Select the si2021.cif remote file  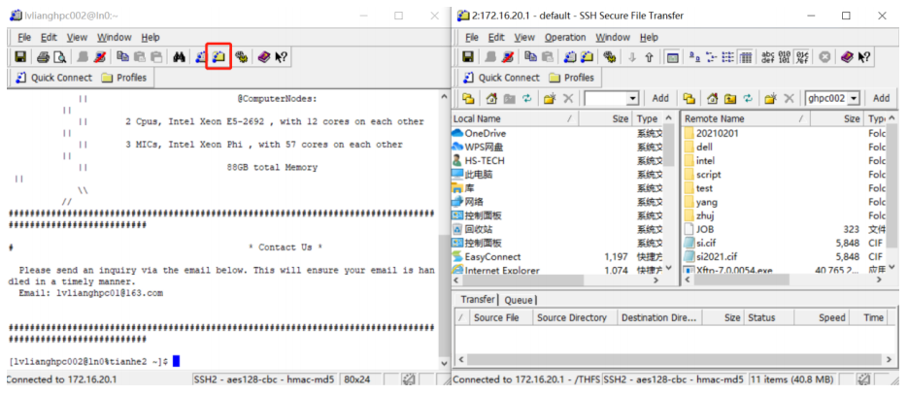(716, 256)
